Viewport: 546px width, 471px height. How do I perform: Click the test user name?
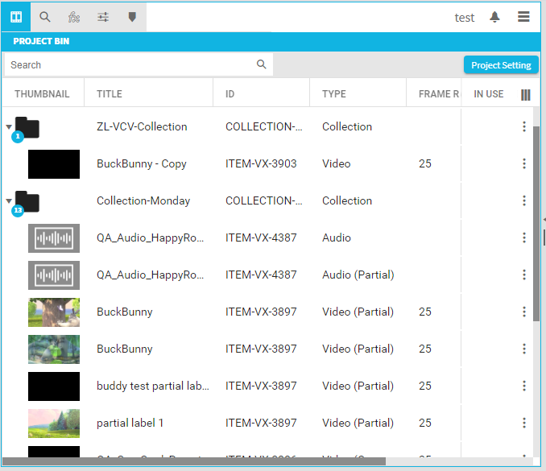point(465,18)
